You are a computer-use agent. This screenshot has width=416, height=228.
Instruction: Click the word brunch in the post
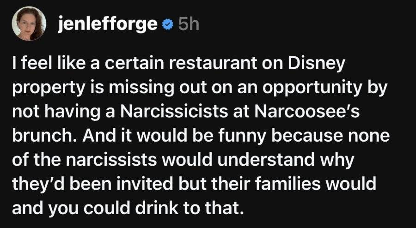tap(45, 136)
